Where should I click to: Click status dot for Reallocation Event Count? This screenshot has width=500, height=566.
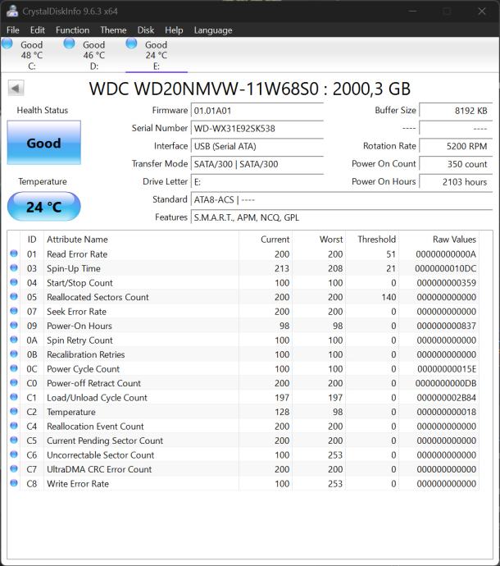click(14, 426)
